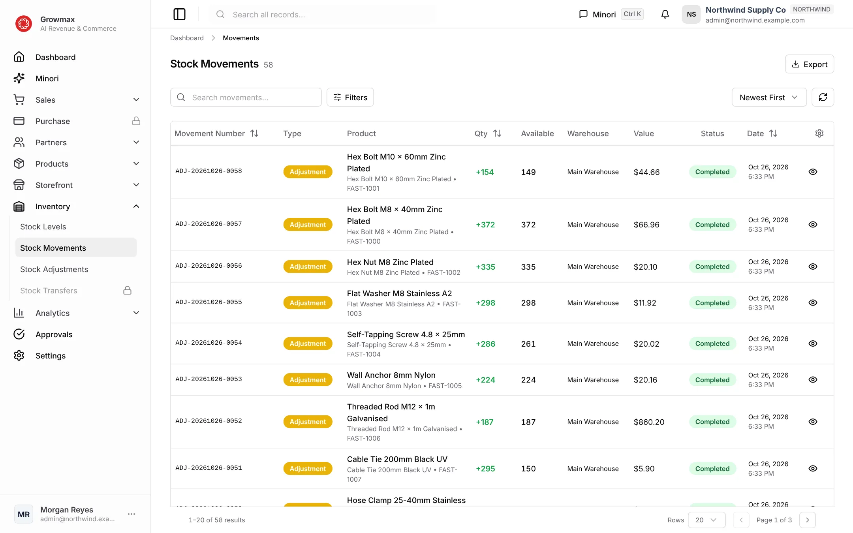
Task: View movement ADJ-20261026-0058 details
Action: pos(813,172)
